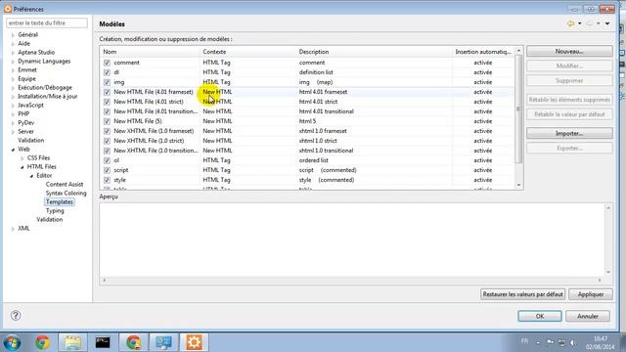The image size is (626, 352).
Task: Expand the JavaScript tree node
Action: (x=13, y=106)
